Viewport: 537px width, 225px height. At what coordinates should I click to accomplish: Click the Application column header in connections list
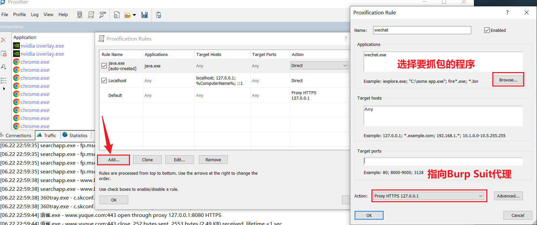53,37
